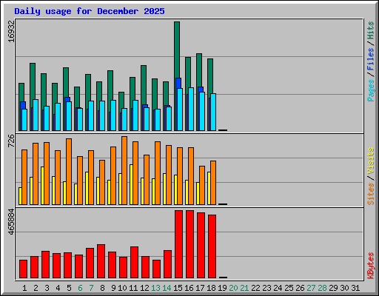Viewport: 379px width, 296px height.
Task: Select the green day 14 weekend label
Action: click(x=167, y=288)
